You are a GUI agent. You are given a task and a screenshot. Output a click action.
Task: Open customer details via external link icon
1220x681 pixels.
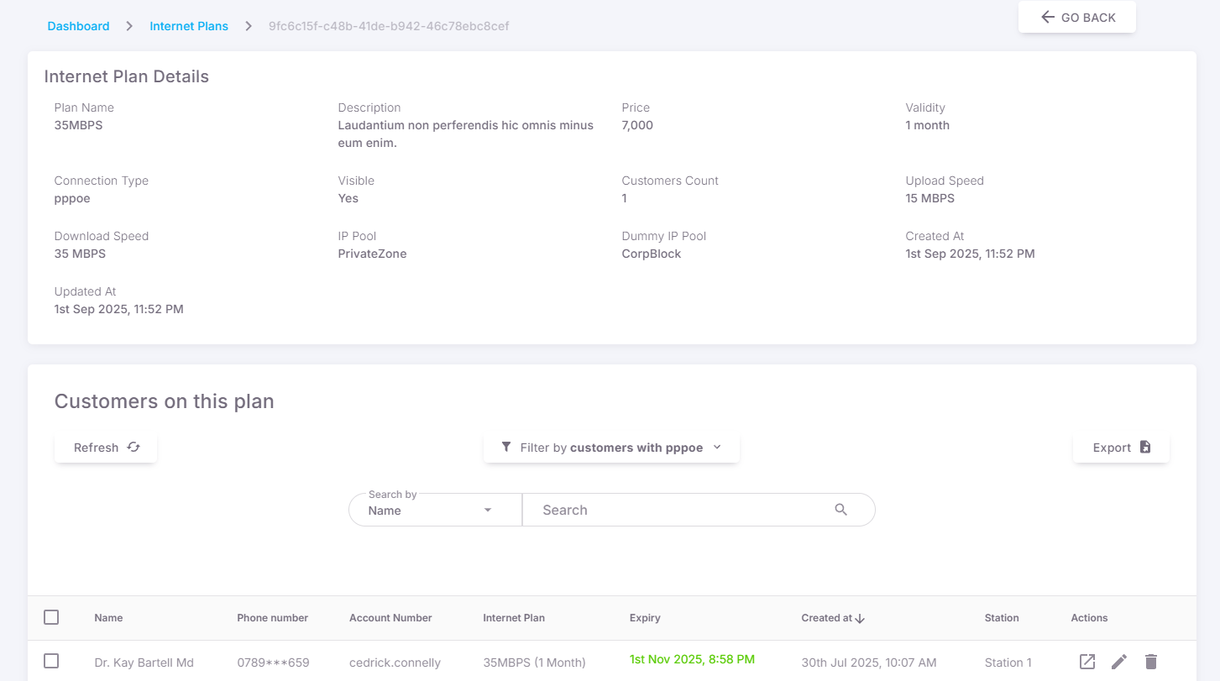[1086, 662]
